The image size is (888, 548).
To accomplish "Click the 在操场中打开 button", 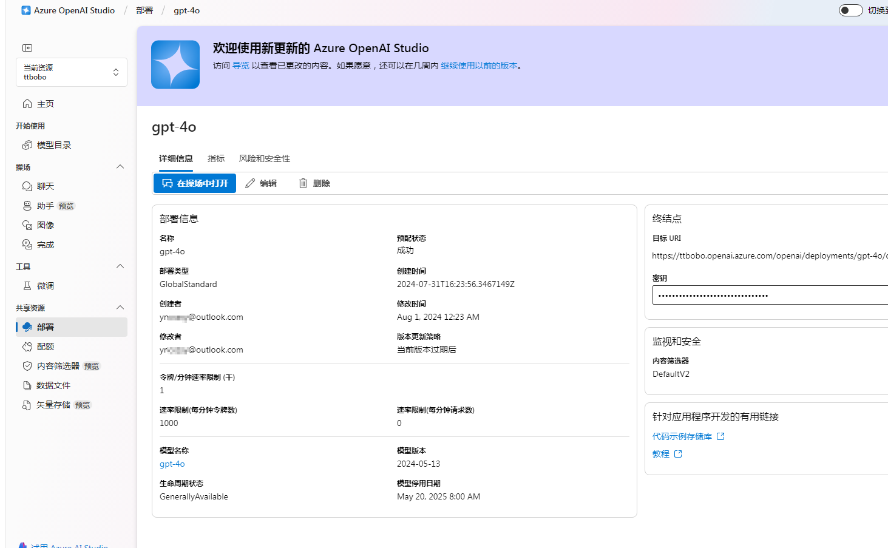I will pyautogui.click(x=195, y=183).
